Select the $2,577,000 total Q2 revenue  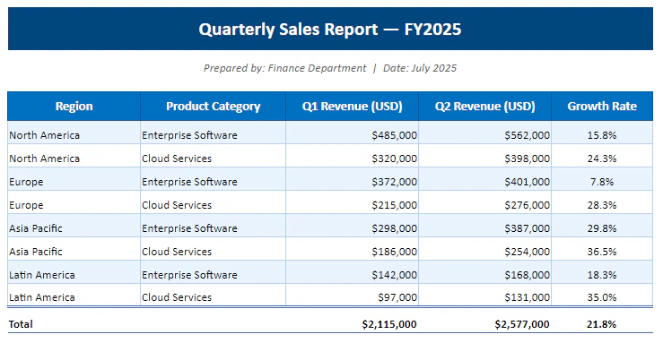click(522, 324)
